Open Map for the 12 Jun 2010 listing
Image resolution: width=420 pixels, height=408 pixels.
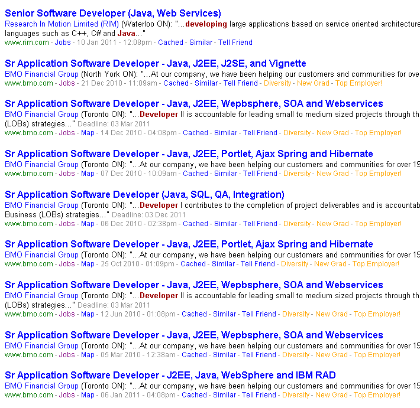pyautogui.click(x=88, y=314)
